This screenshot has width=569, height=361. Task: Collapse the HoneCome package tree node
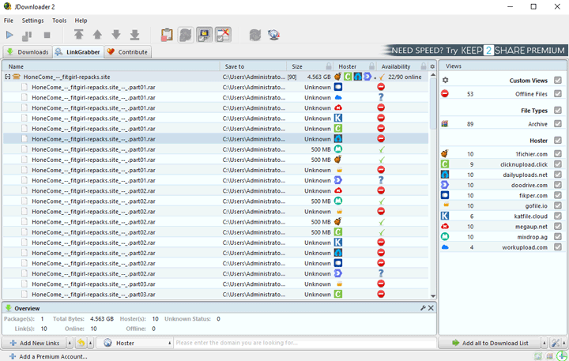(8, 77)
